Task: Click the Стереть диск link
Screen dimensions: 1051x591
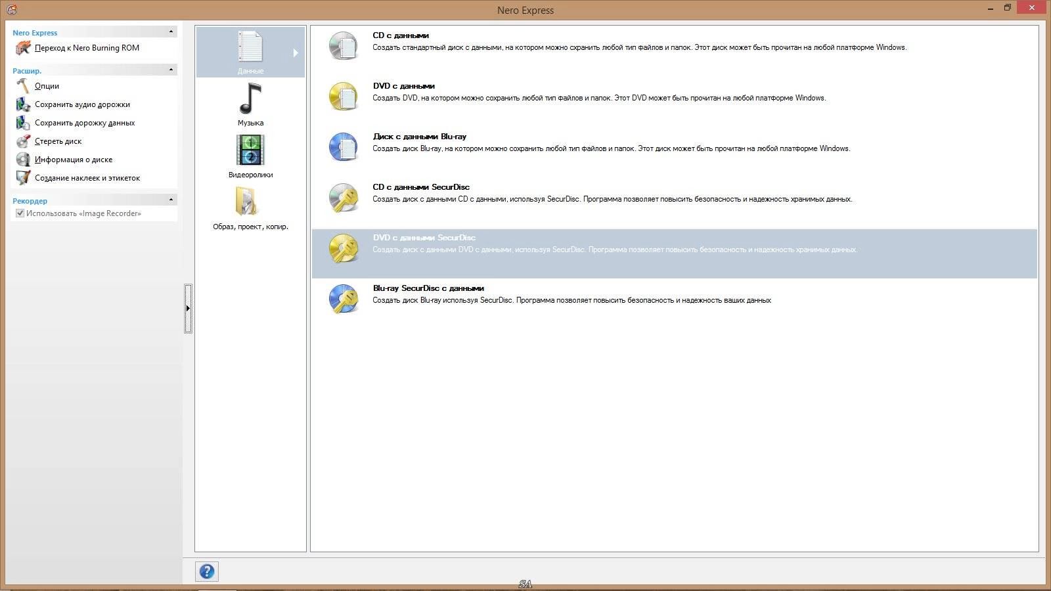Action: pos(58,141)
